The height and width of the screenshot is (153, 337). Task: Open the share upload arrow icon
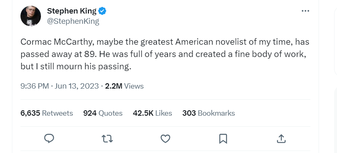click(x=281, y=139)
